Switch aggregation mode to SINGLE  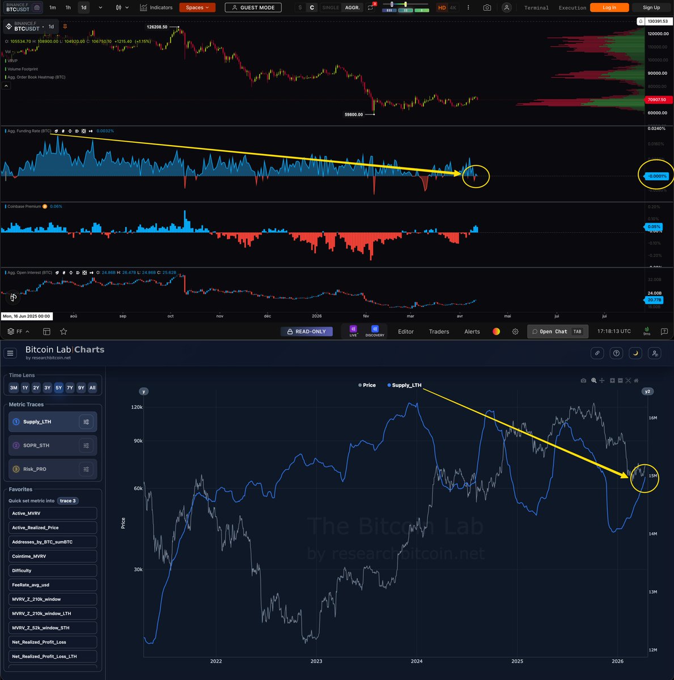330,7
